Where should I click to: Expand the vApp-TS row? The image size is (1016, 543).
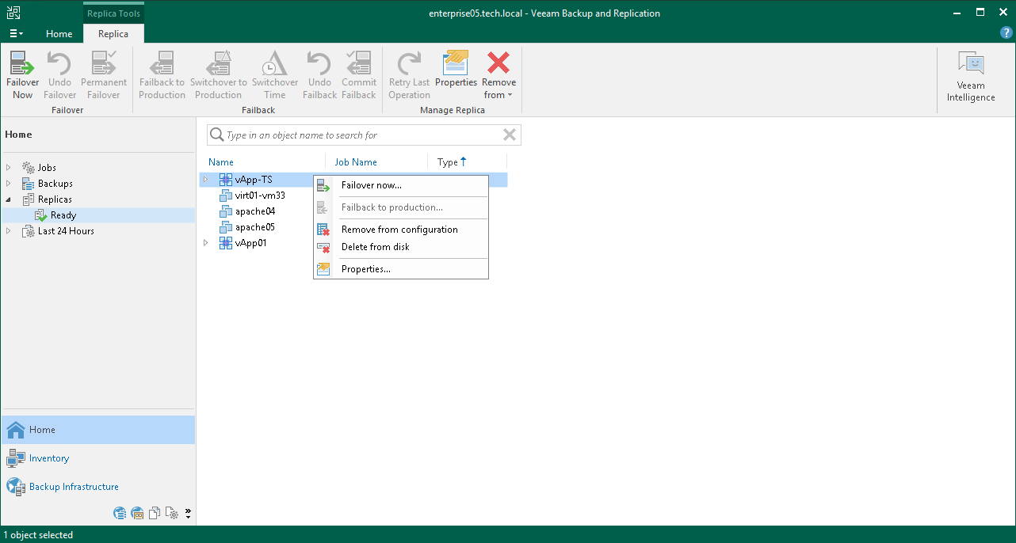coord(205,180)
